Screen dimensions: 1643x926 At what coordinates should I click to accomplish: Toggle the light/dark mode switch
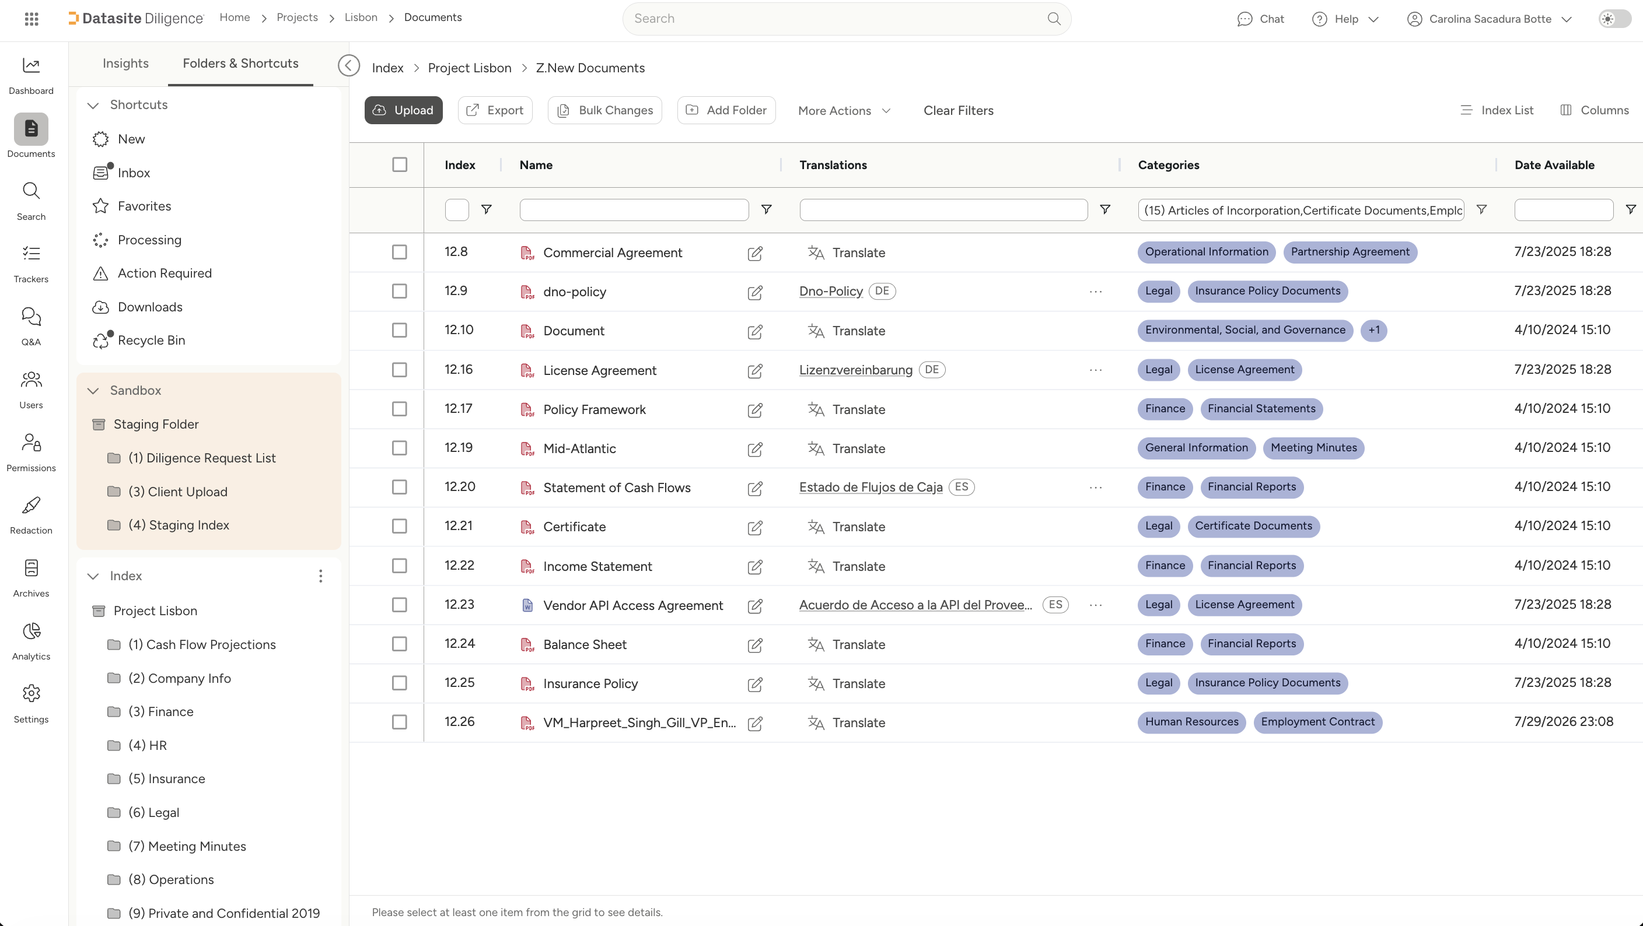1615,19
